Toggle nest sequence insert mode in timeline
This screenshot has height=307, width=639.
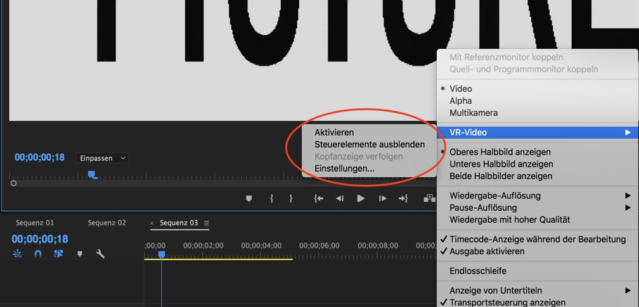[x=17, y=254]
